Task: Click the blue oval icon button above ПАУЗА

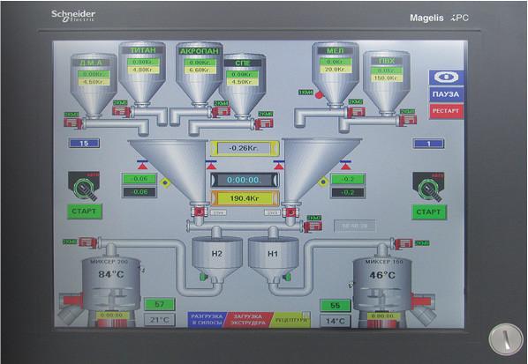Action: click(x=446, y=78)
